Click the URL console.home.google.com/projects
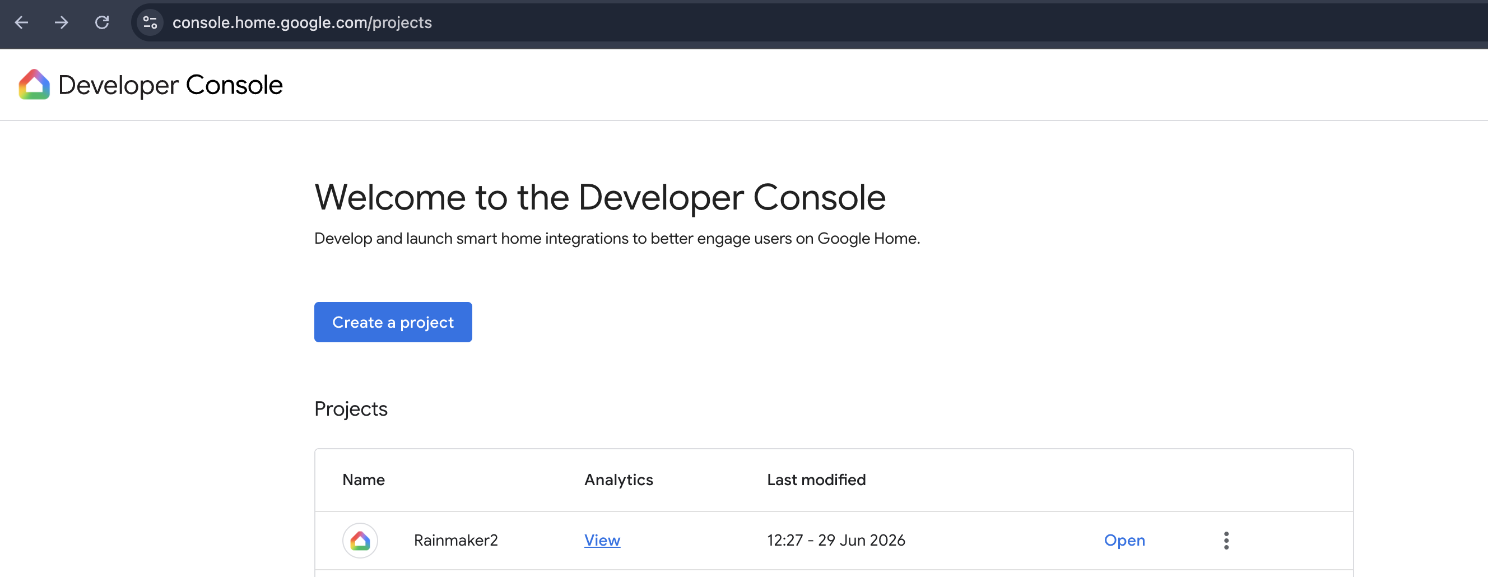Image resolution: width=1488 pixels, height=577 pixels. (302, 22)
